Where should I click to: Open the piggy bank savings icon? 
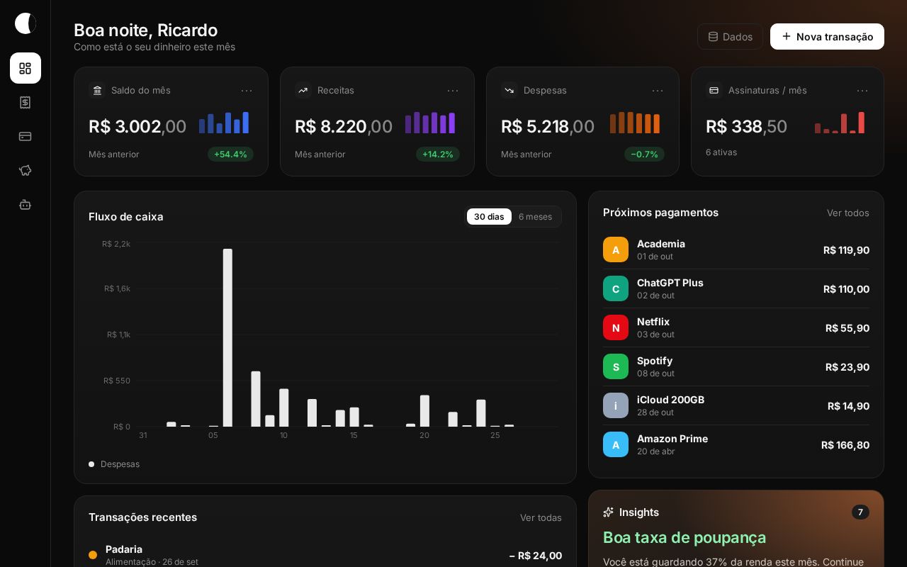[26, 170]
